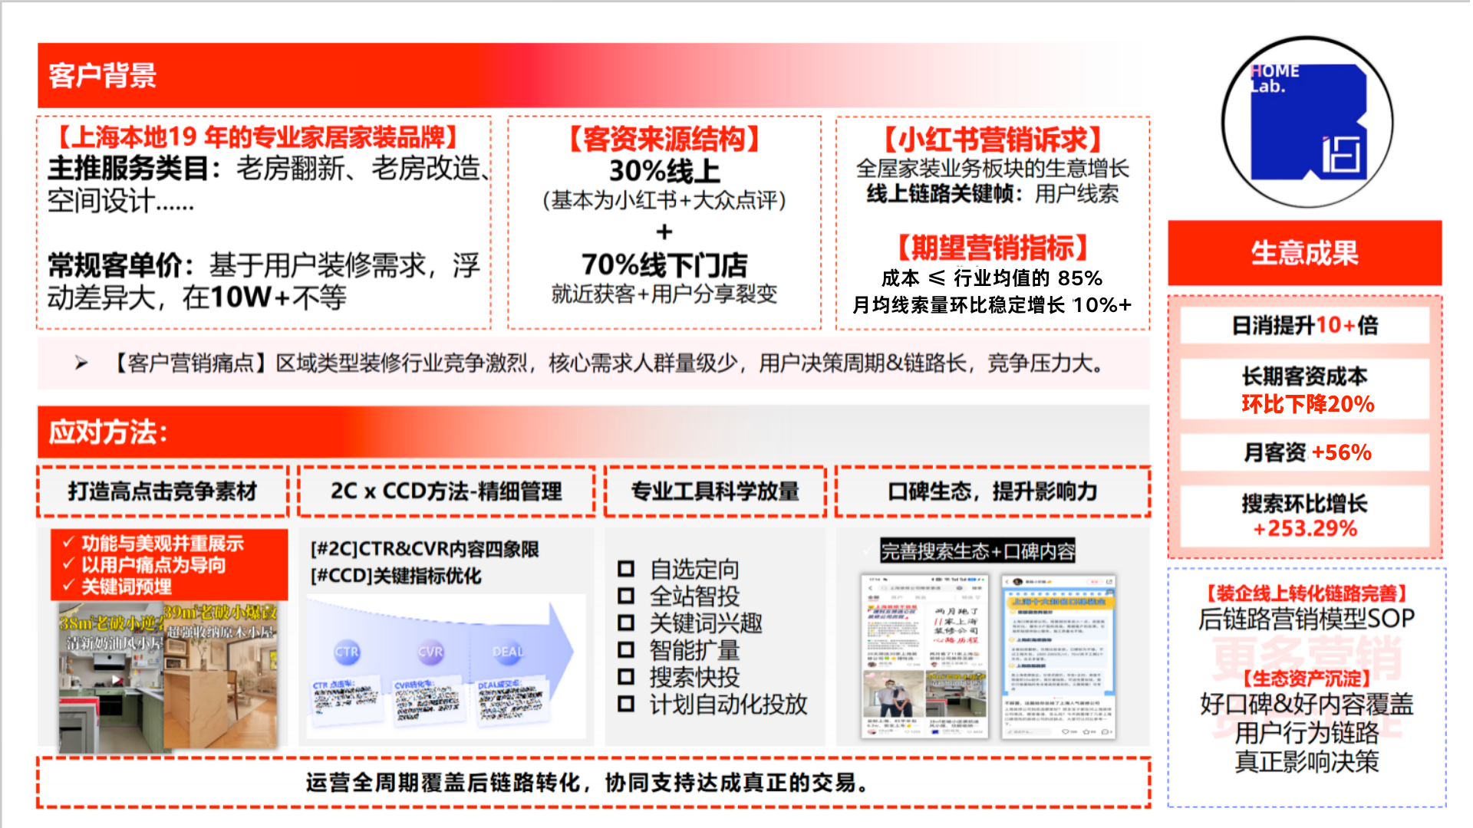The width and height of the screenshot is (1473, 828).
Task: Click the 70%线下门店 text
Action: click(664, 265)
